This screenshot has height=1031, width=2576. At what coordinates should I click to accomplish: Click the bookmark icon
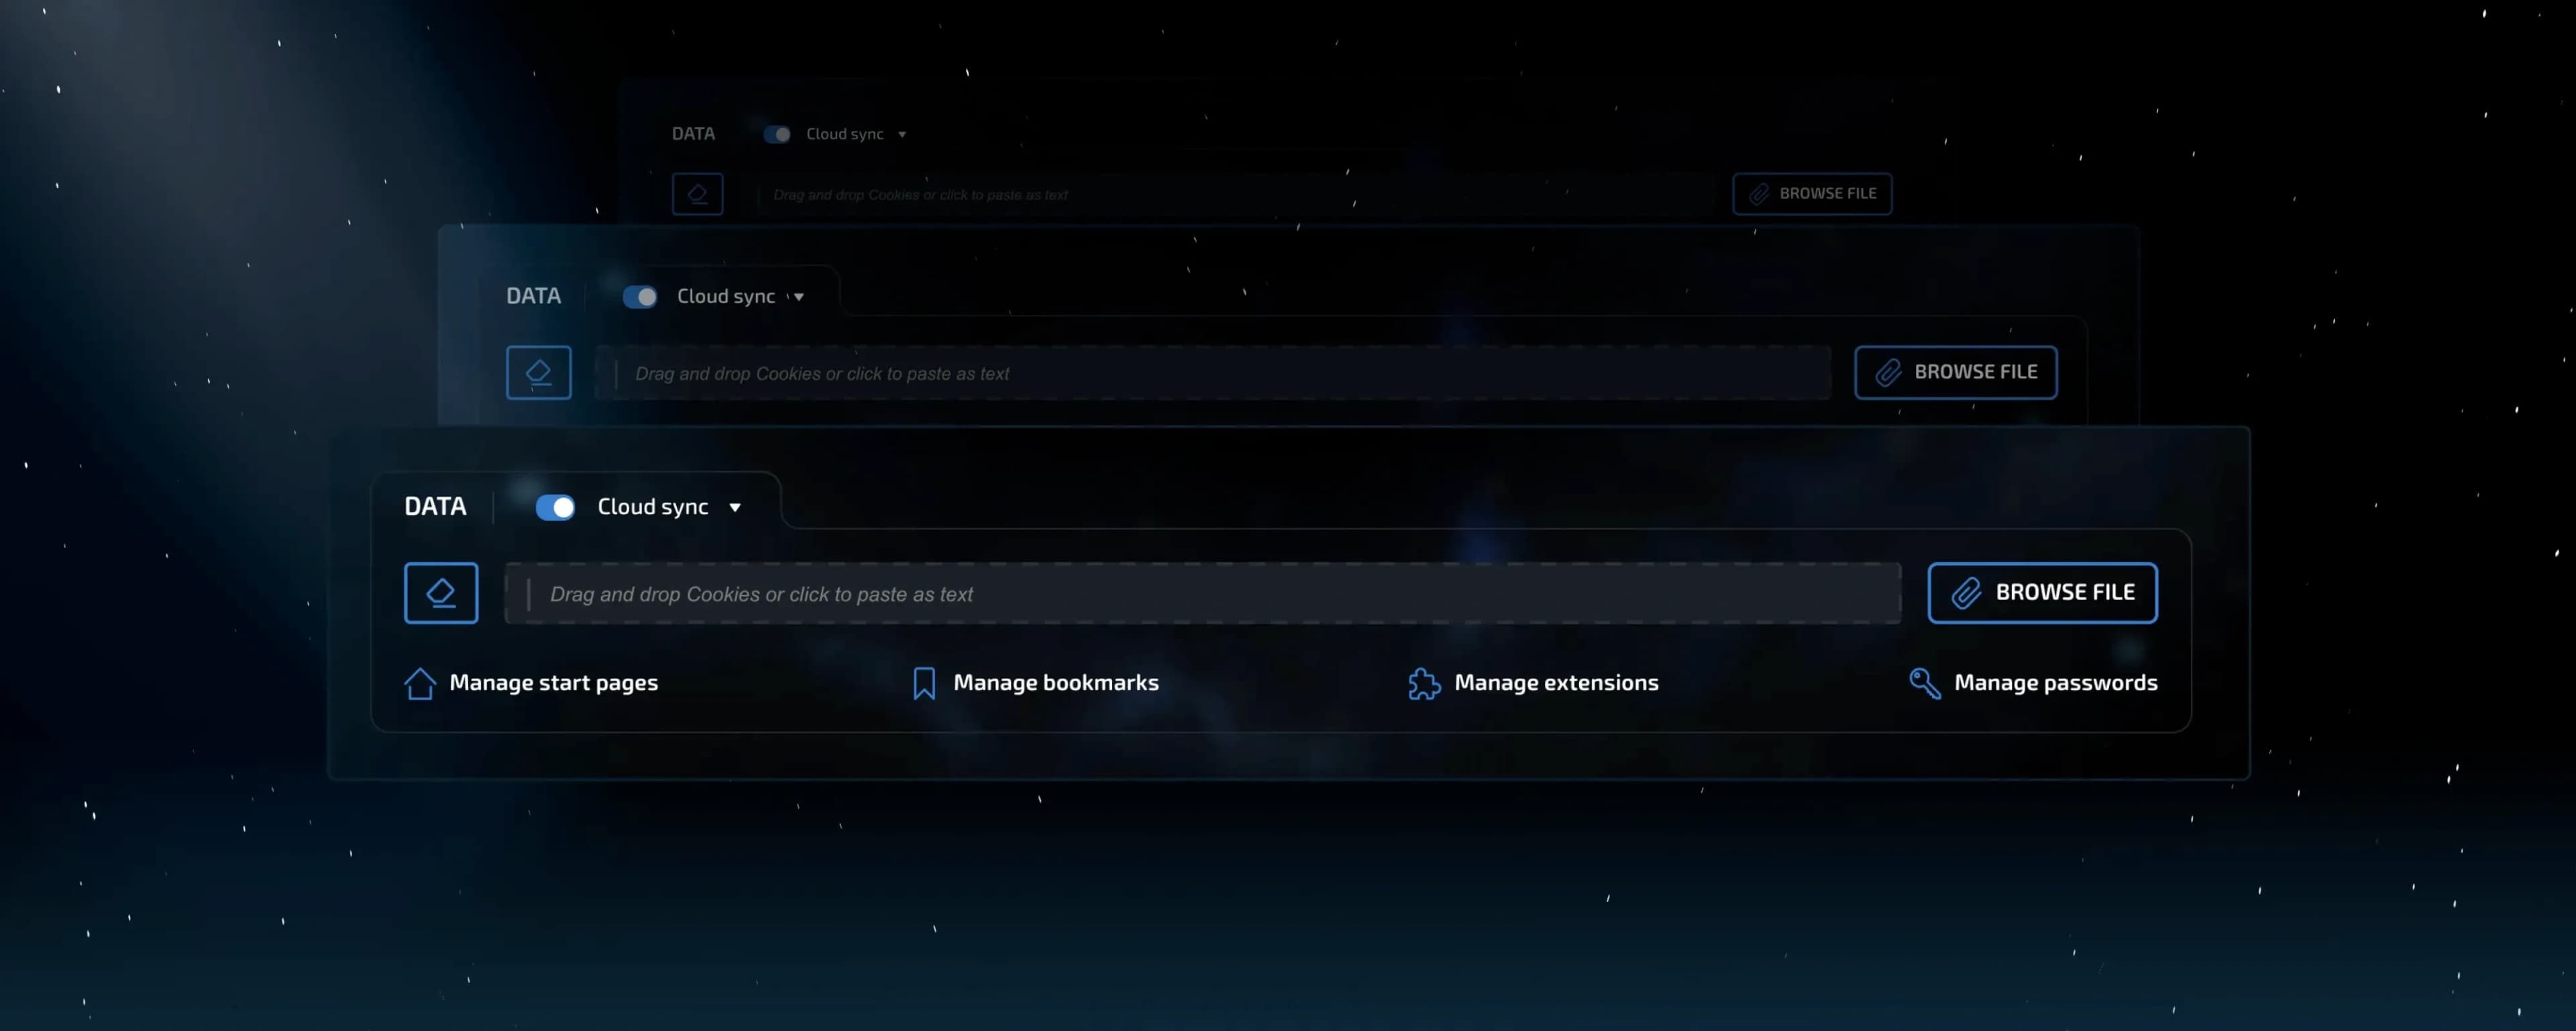(x=924, y=684)
